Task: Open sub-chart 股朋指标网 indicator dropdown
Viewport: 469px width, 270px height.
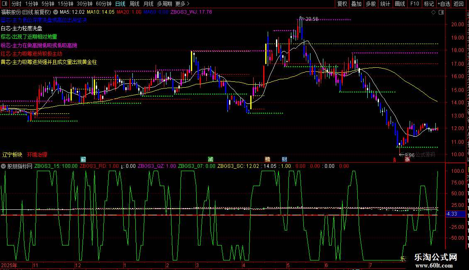Action: (3, 166)
